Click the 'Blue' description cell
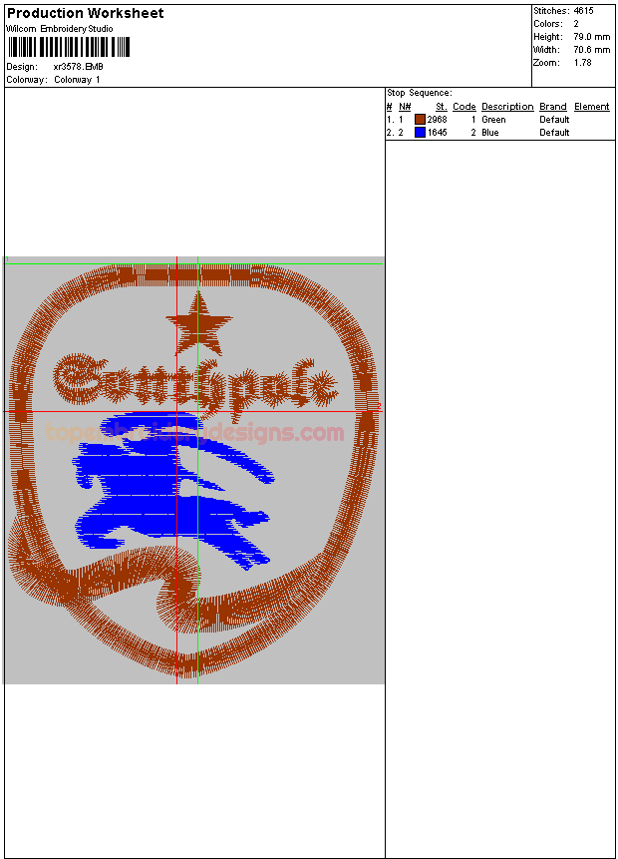Viewport: 618px width, 859px height. (x=489, y=132)
